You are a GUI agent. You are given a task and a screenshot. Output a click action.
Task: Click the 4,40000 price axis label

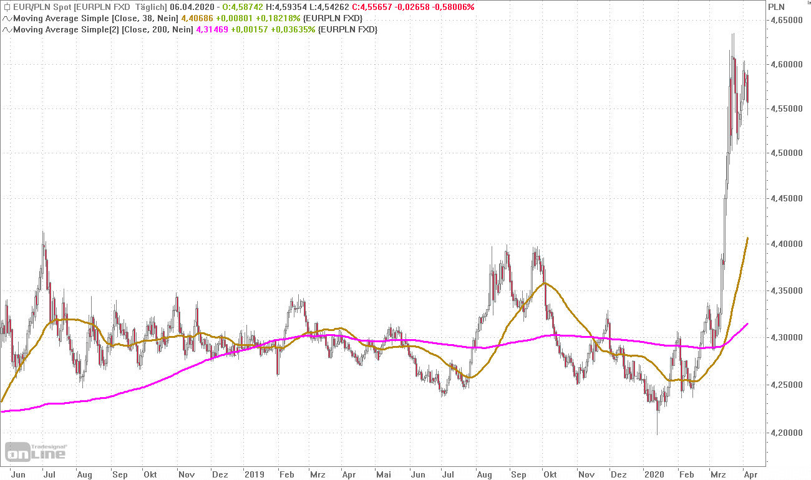[786, 244]
